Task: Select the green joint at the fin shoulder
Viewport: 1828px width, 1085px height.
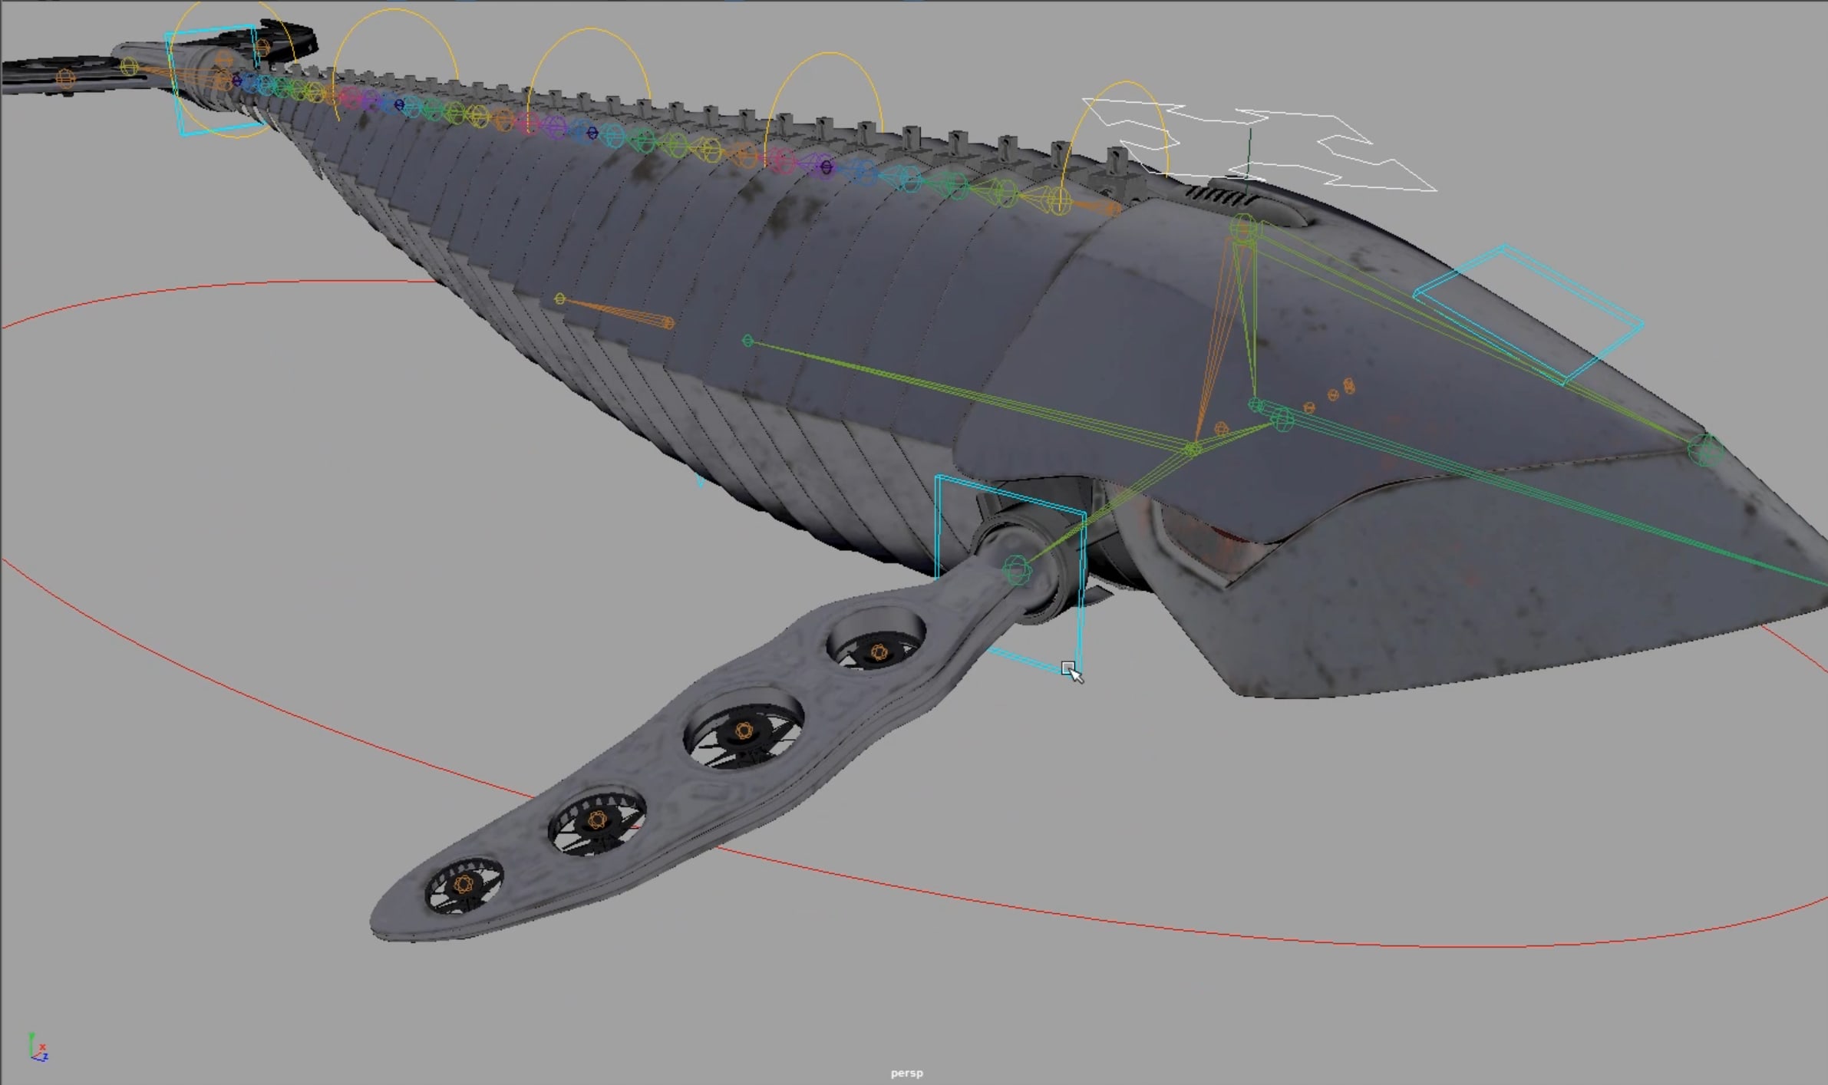Action: pyautogui.click(x=1017, y=570)
